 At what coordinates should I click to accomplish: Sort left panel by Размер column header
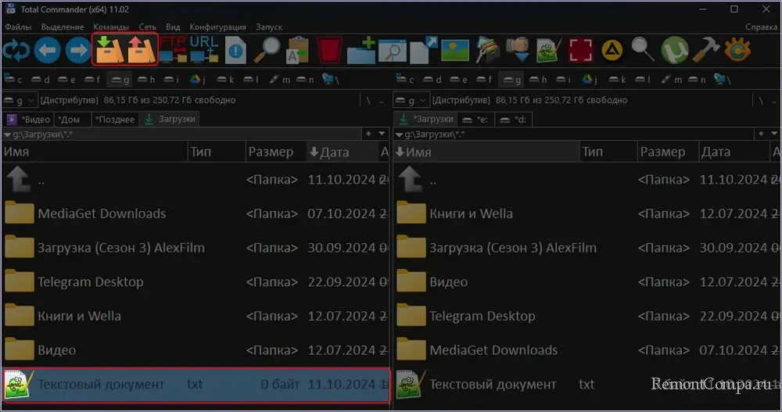click(271, 152)
